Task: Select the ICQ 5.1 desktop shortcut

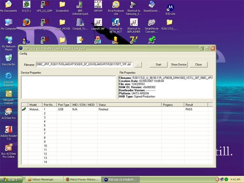Action: (27, 6)
